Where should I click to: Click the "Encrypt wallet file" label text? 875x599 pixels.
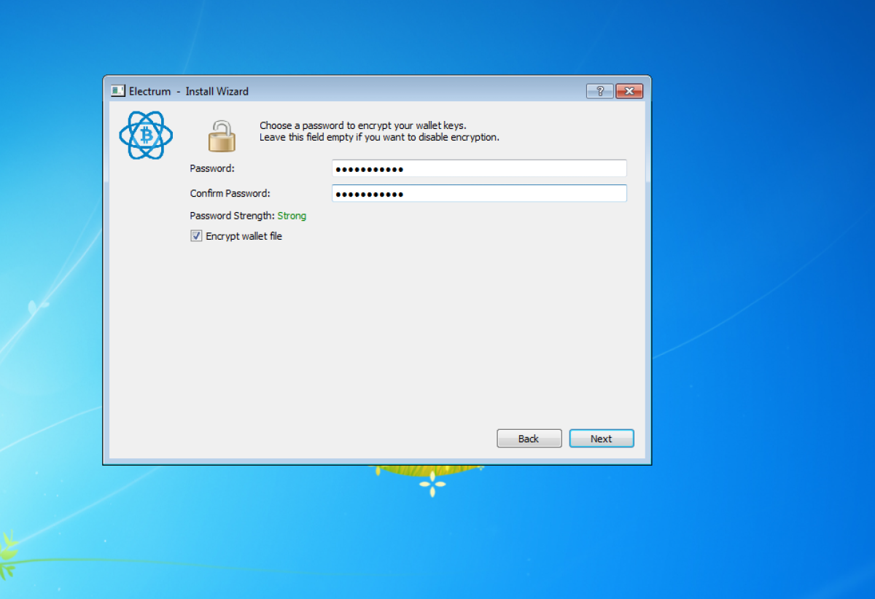point(244,236)
